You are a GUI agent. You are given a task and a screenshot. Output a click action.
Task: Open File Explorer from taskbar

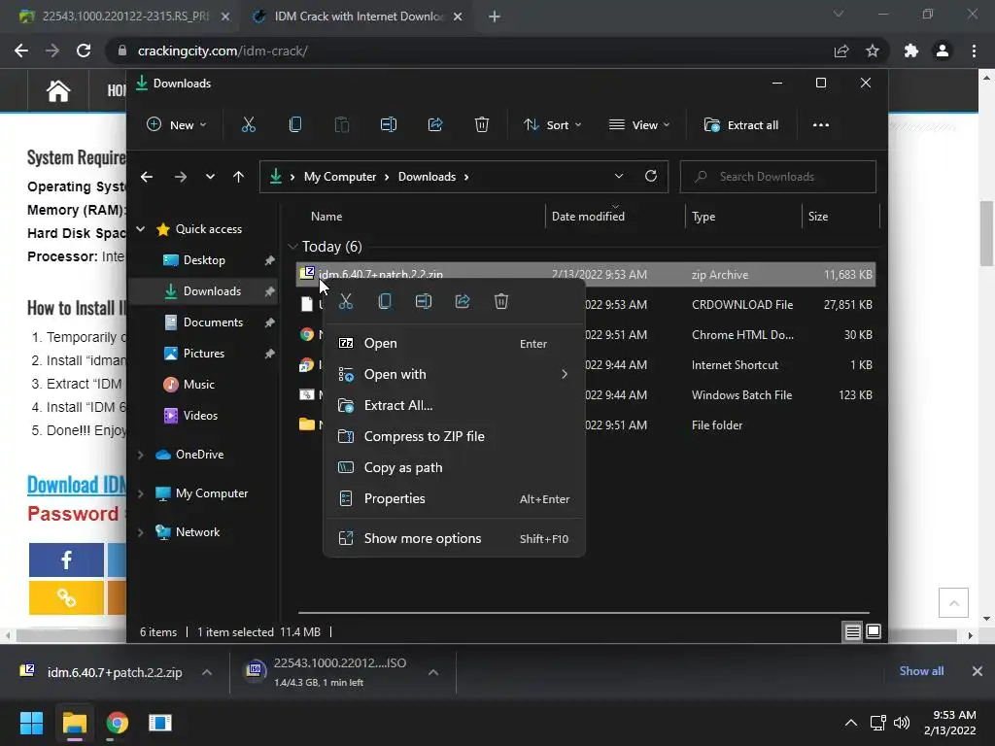pos(75,723)
